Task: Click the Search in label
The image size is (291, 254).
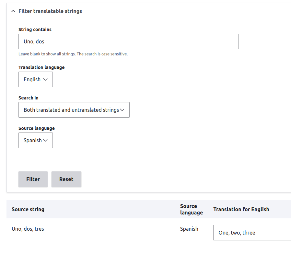Action: [x=29, y=98]
